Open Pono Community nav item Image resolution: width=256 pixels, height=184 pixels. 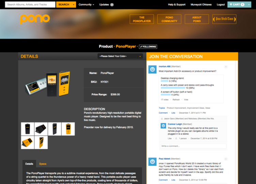click(169, 19)
